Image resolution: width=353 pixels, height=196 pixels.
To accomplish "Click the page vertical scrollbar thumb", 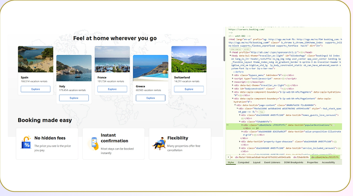I will [x=224, y=48].
